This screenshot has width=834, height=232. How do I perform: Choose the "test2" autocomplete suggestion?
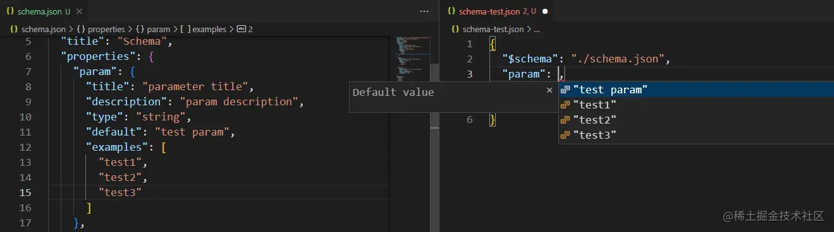pos(696,120)
